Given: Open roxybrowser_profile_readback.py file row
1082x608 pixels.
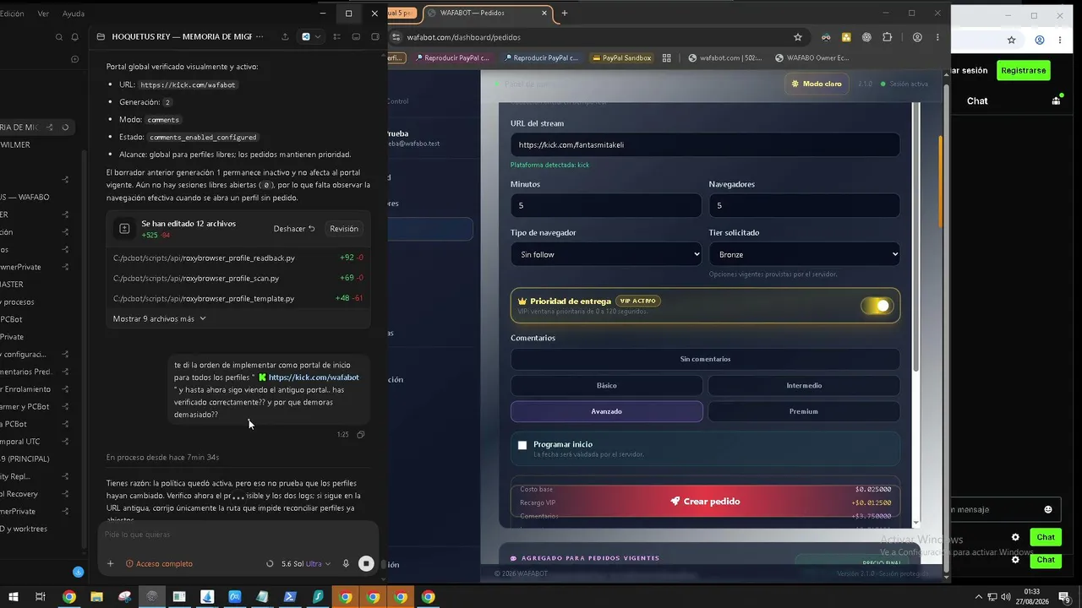Looking at the screenshot, I should [x=238, y=258].
